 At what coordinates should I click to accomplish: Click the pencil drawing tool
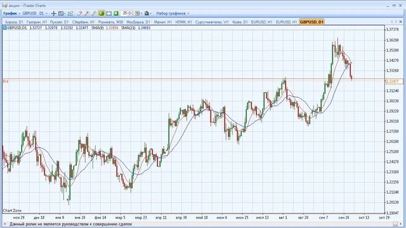(x=87, y=13)
